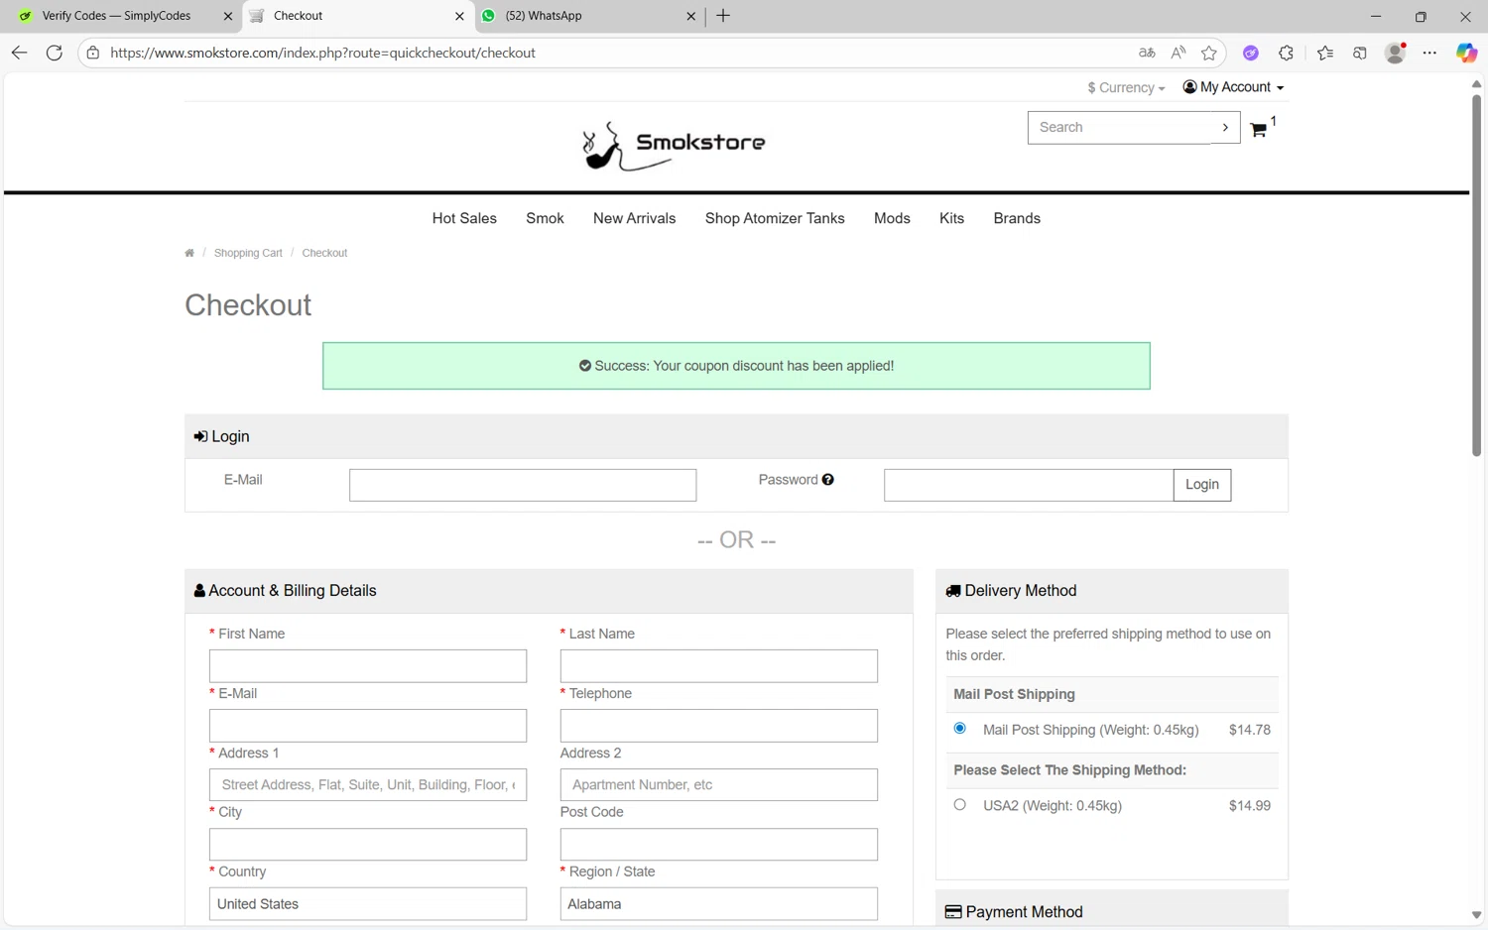The height and width of the screenshot is (930, 1488).
Task: Click the Smokstore logo
Action: [674, 145]
